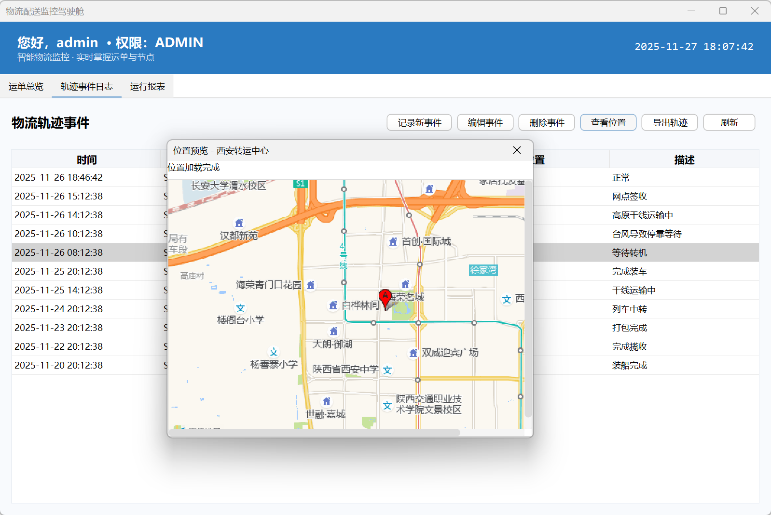The height and width of the screenshot is (515, 771).
Task: Click school icon beside 陕西省西安中学
Action: (387, 370)
